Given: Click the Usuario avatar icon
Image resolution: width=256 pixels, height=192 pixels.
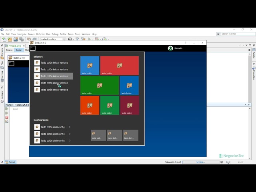Looking at the screenshot, I should (x=170, y=48).
